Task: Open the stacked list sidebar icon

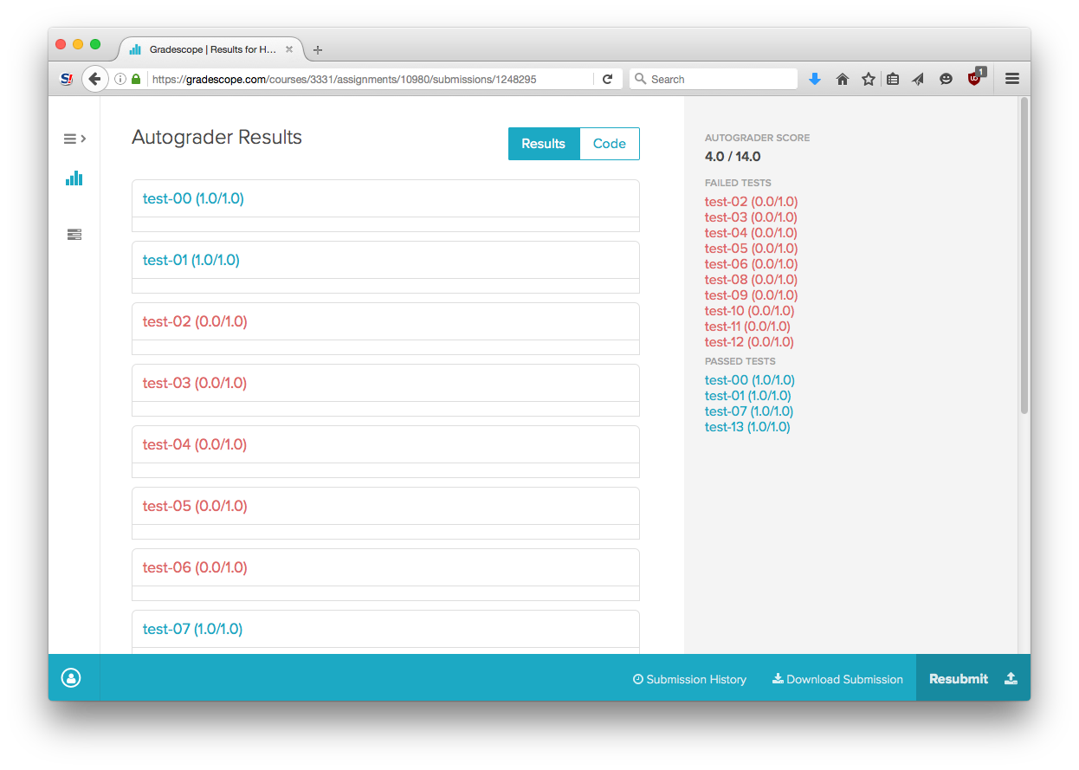Action: (74, 234)
